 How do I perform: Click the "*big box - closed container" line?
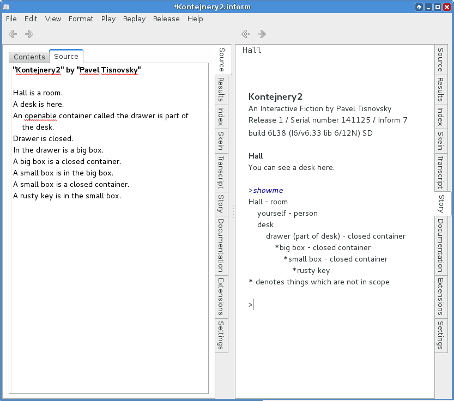(x=323, y=248)
